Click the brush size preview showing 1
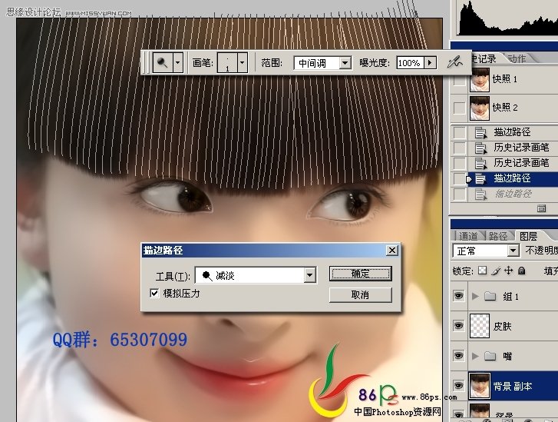The height and width of the screenshot is (422, 558). 227,63
